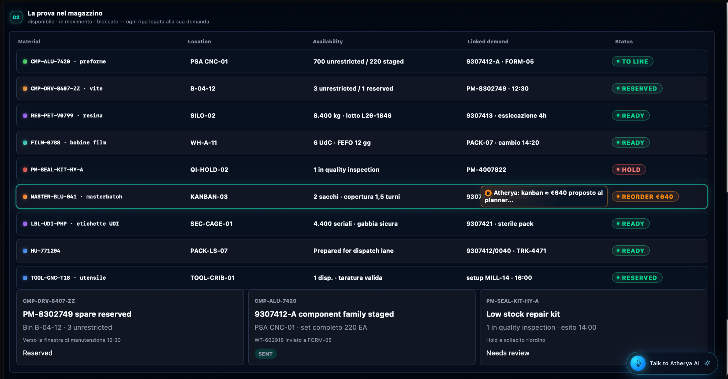The height and width of the screenshot is (379, 728).
Task: Open the 9307412-A component family staged card
Action: tap(362, 327)
